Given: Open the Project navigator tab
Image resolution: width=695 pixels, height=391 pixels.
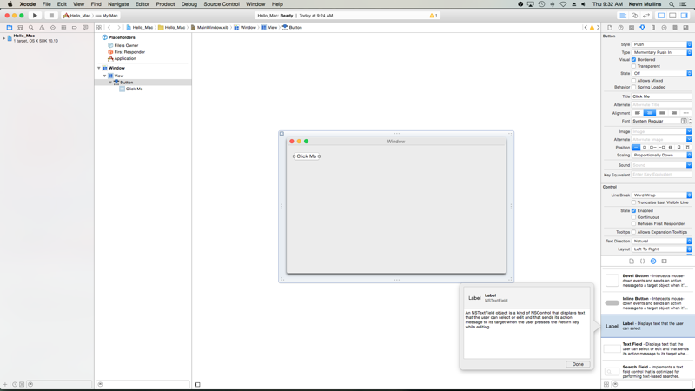Looking at the screenshot, I should (x=10, y=28).
